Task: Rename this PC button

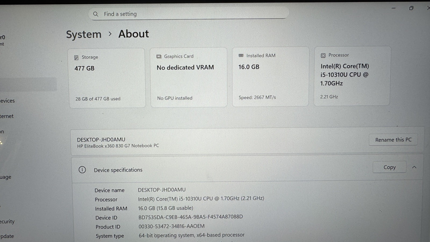Action: click(x=393, y=140)
